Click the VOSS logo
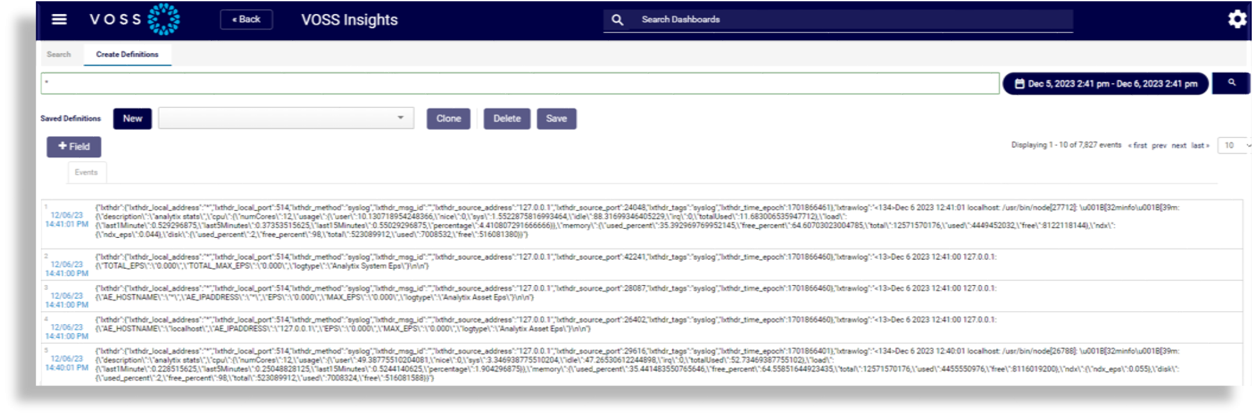Image resolution: width=1253 pixels, height=418 pixels. click(134, 19)
